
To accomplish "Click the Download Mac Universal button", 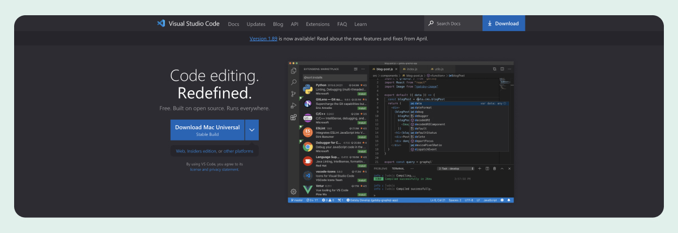I will point(207,130).
